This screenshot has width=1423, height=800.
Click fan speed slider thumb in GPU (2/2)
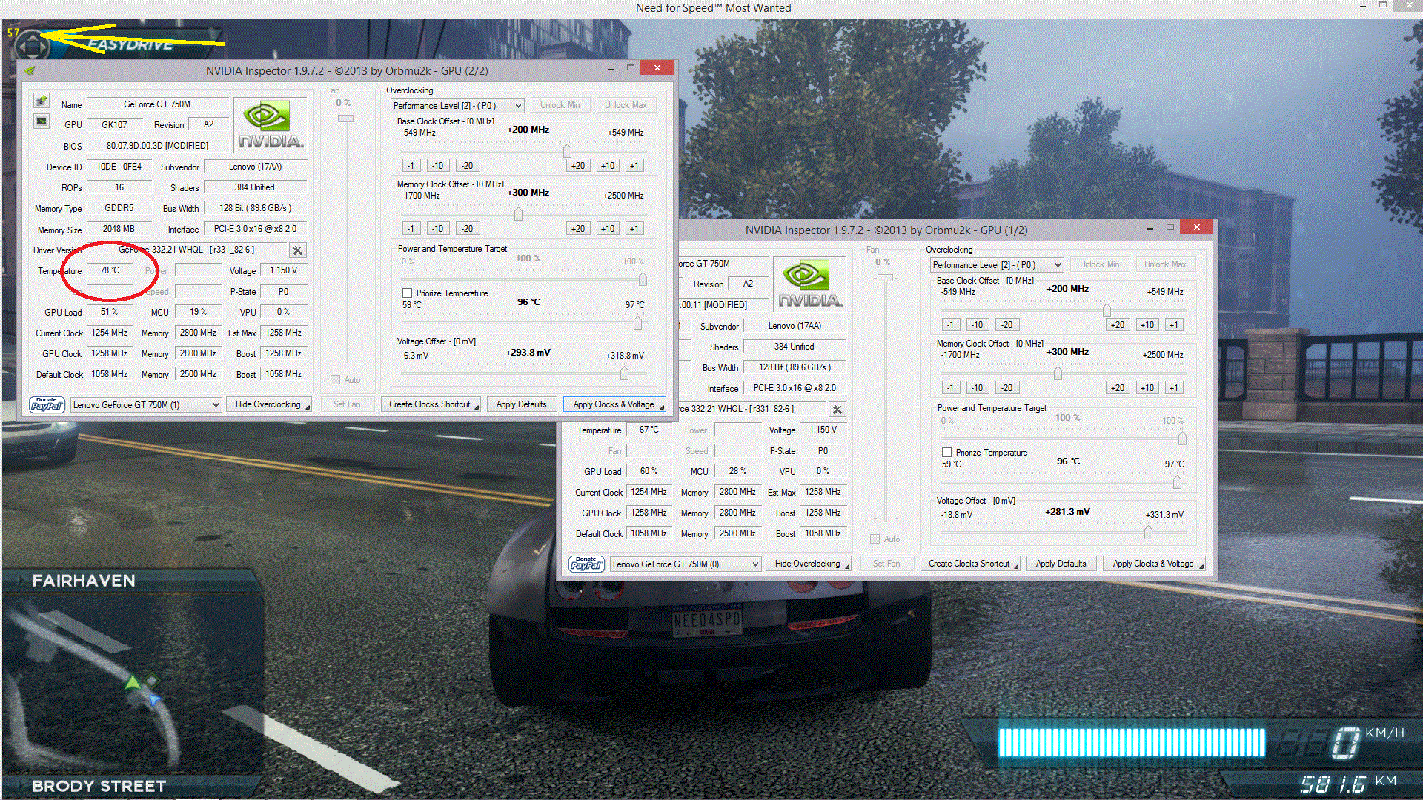(x=345, y=119)
